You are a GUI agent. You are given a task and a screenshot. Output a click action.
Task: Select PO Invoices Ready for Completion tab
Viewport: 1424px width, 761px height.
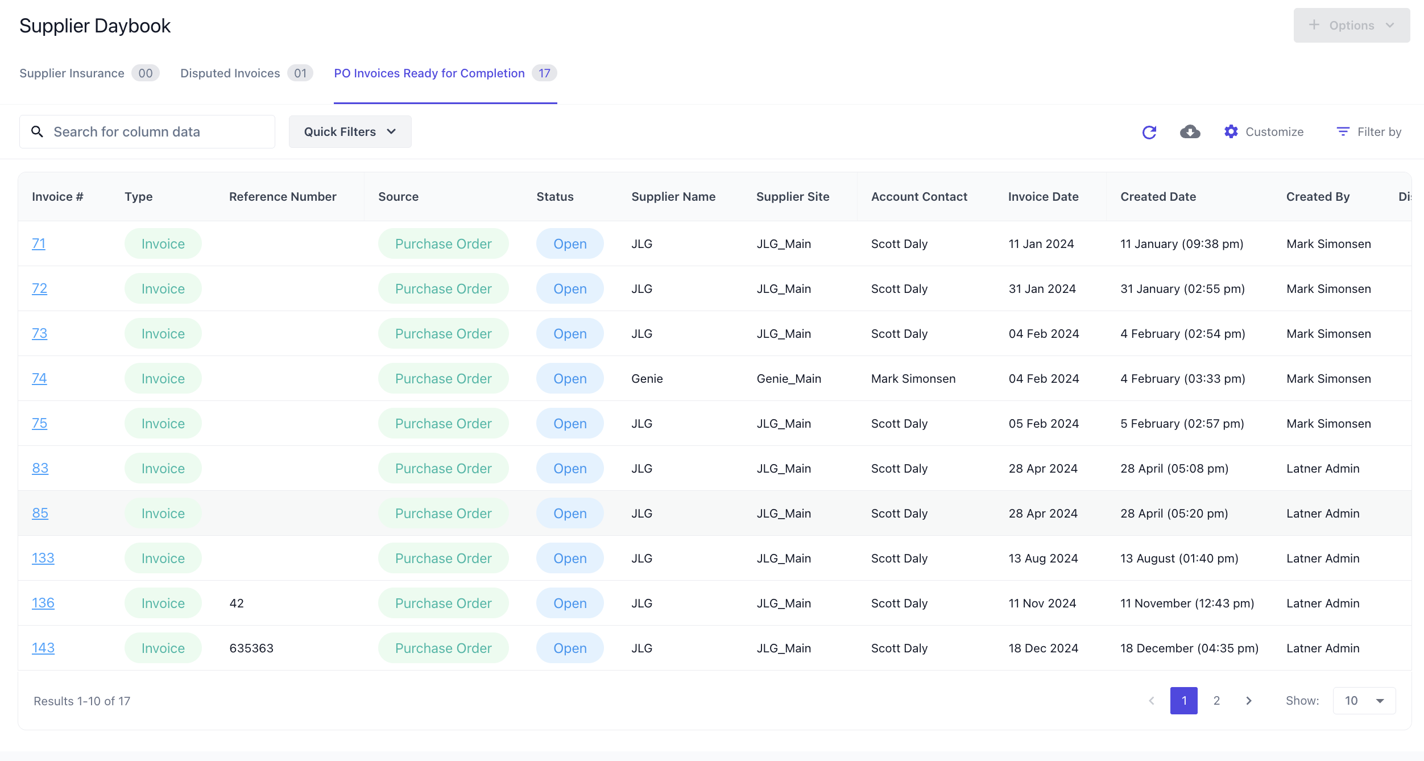tap(429, 73)
